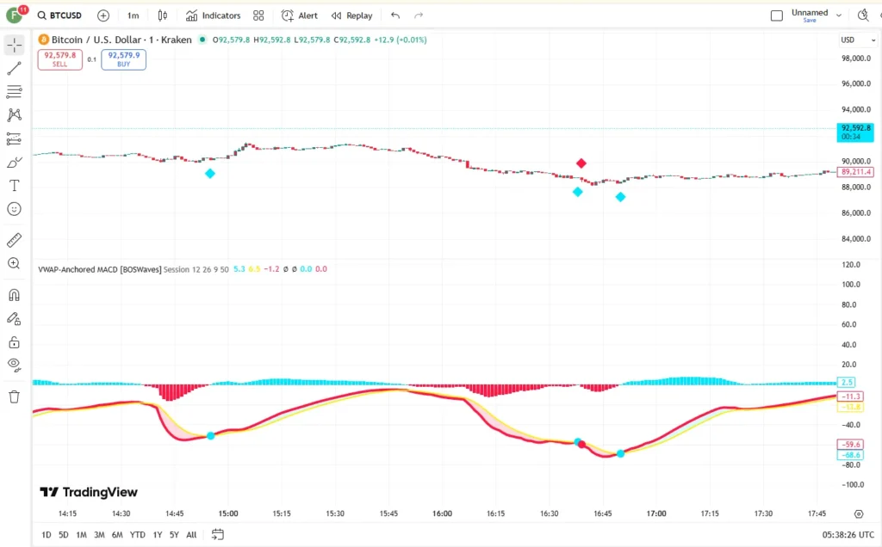Click the red SELL price button
This screenshot has height=547, width=882.
tap(59, 59)
